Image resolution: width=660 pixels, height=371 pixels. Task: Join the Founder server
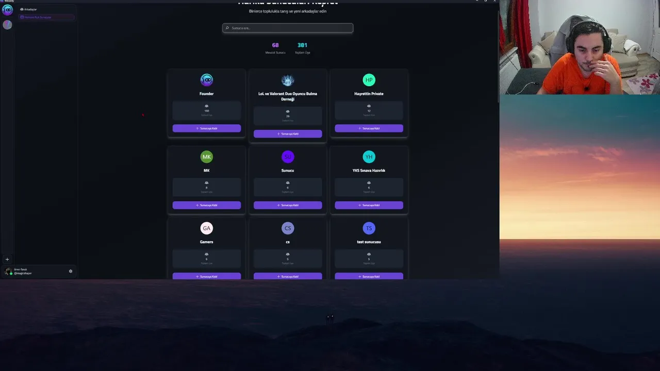tap(207, 128)
